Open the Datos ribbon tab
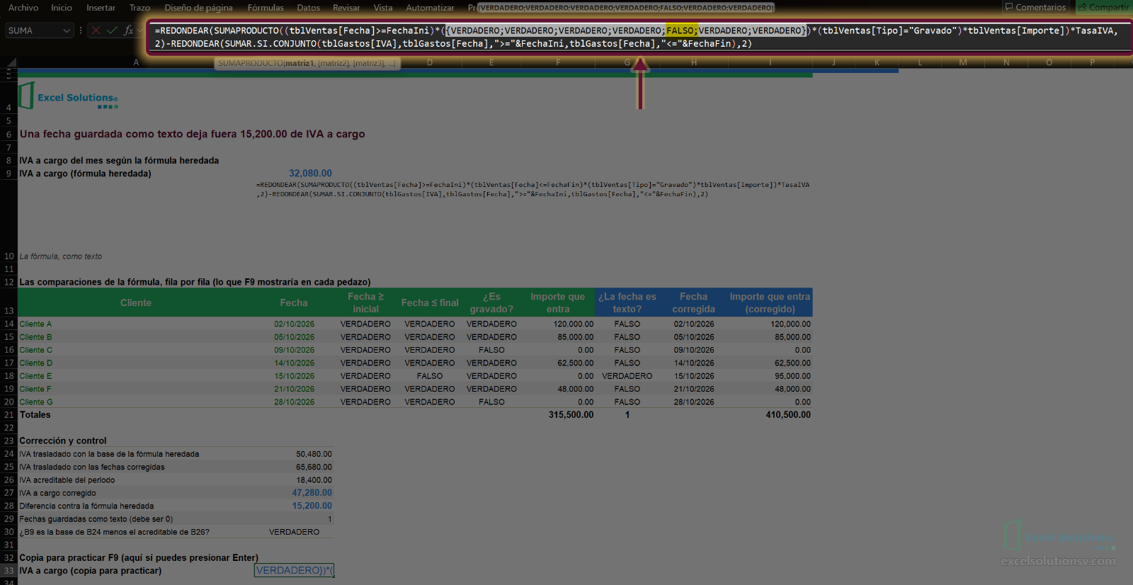The width and height of the screenshot is (1133, 585). click(x=308, y=8)
